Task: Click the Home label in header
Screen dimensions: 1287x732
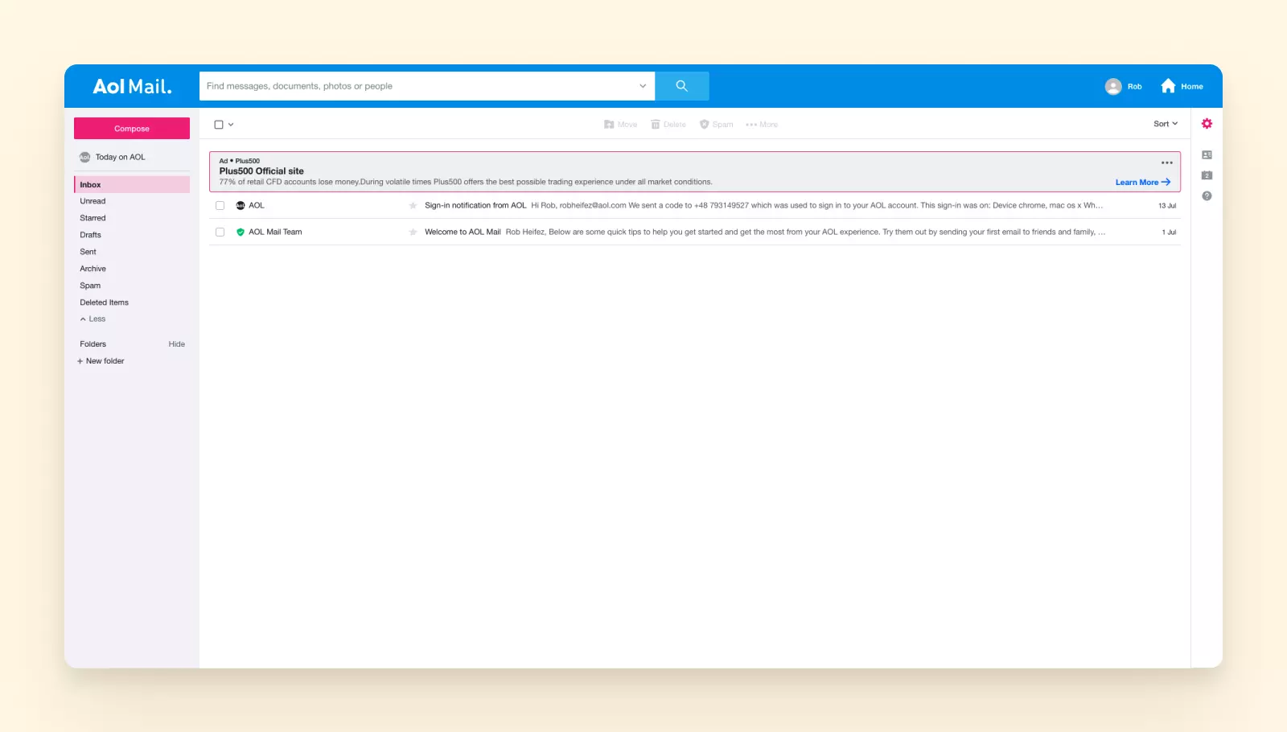Action: point(1191,87)
